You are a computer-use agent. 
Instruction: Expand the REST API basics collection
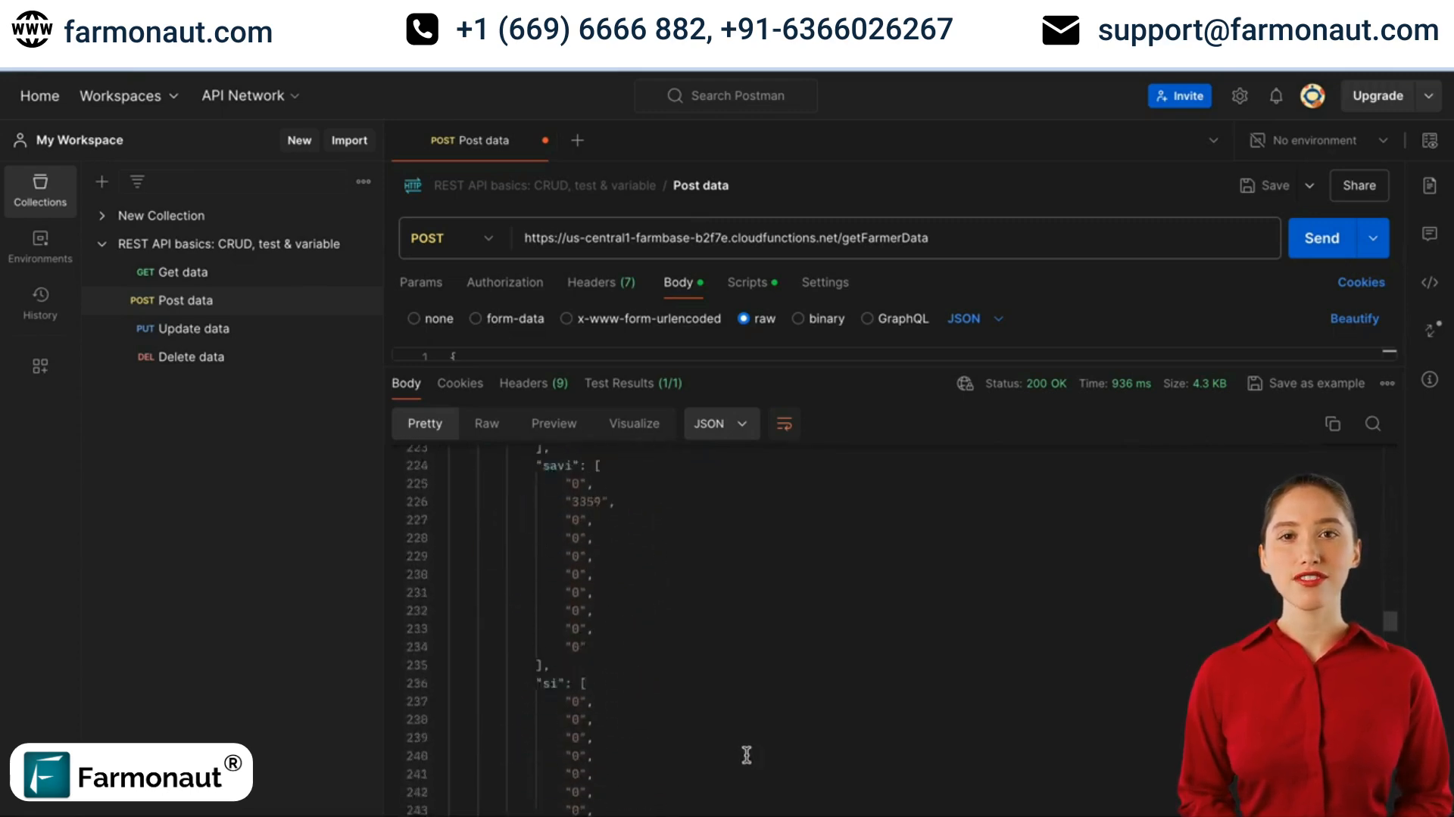point(103,244)
